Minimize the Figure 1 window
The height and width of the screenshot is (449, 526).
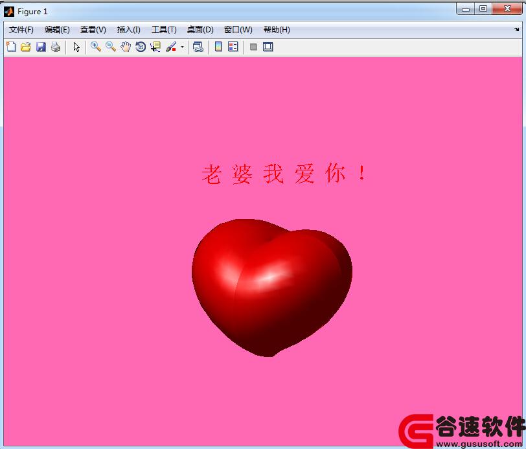tap(466, 8)
